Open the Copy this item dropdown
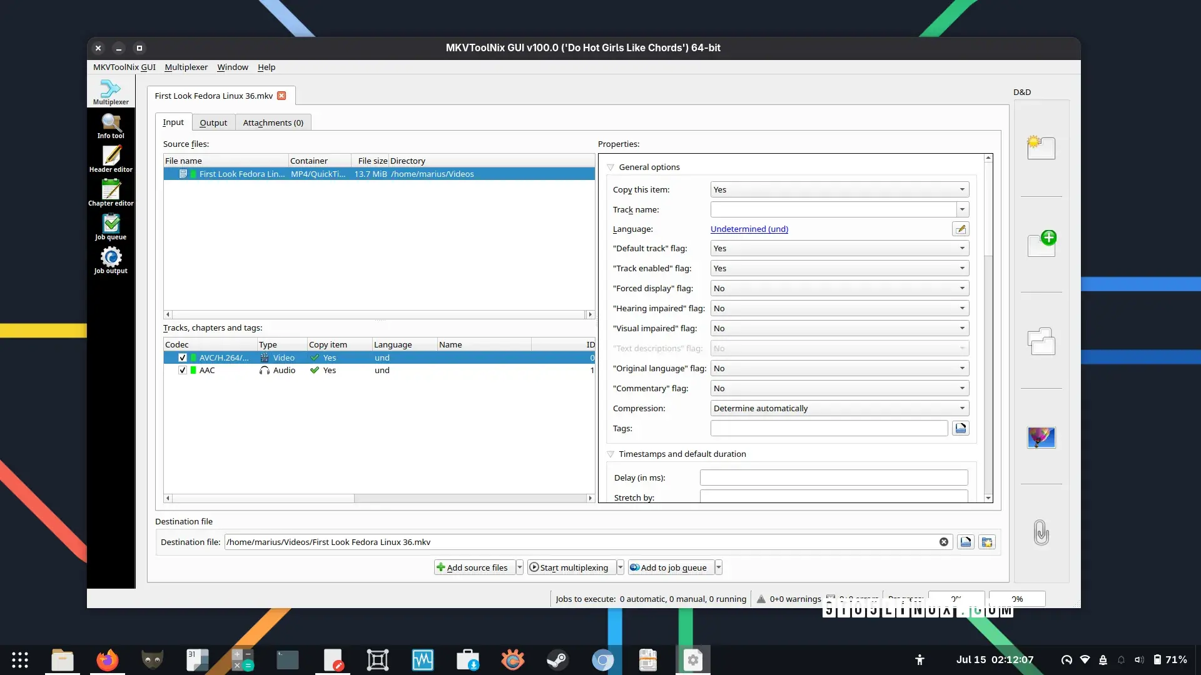The height and width of the screenshot is (675, 1201). 839,189
